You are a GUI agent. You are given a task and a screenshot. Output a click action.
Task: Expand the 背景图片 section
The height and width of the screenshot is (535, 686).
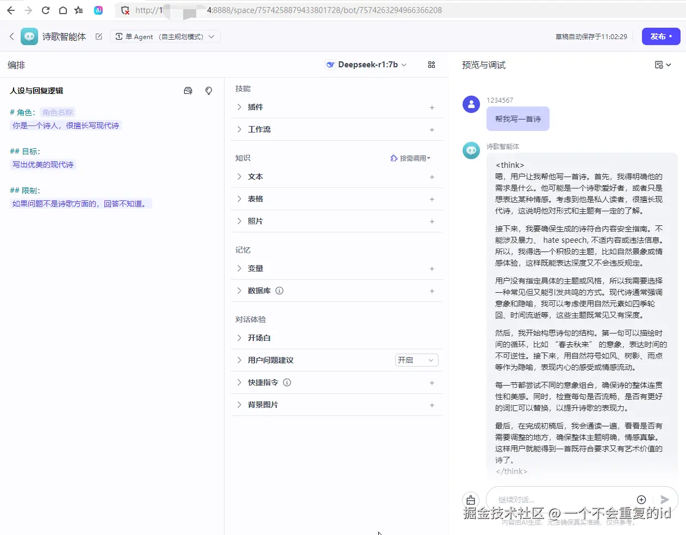click(239, 405)
